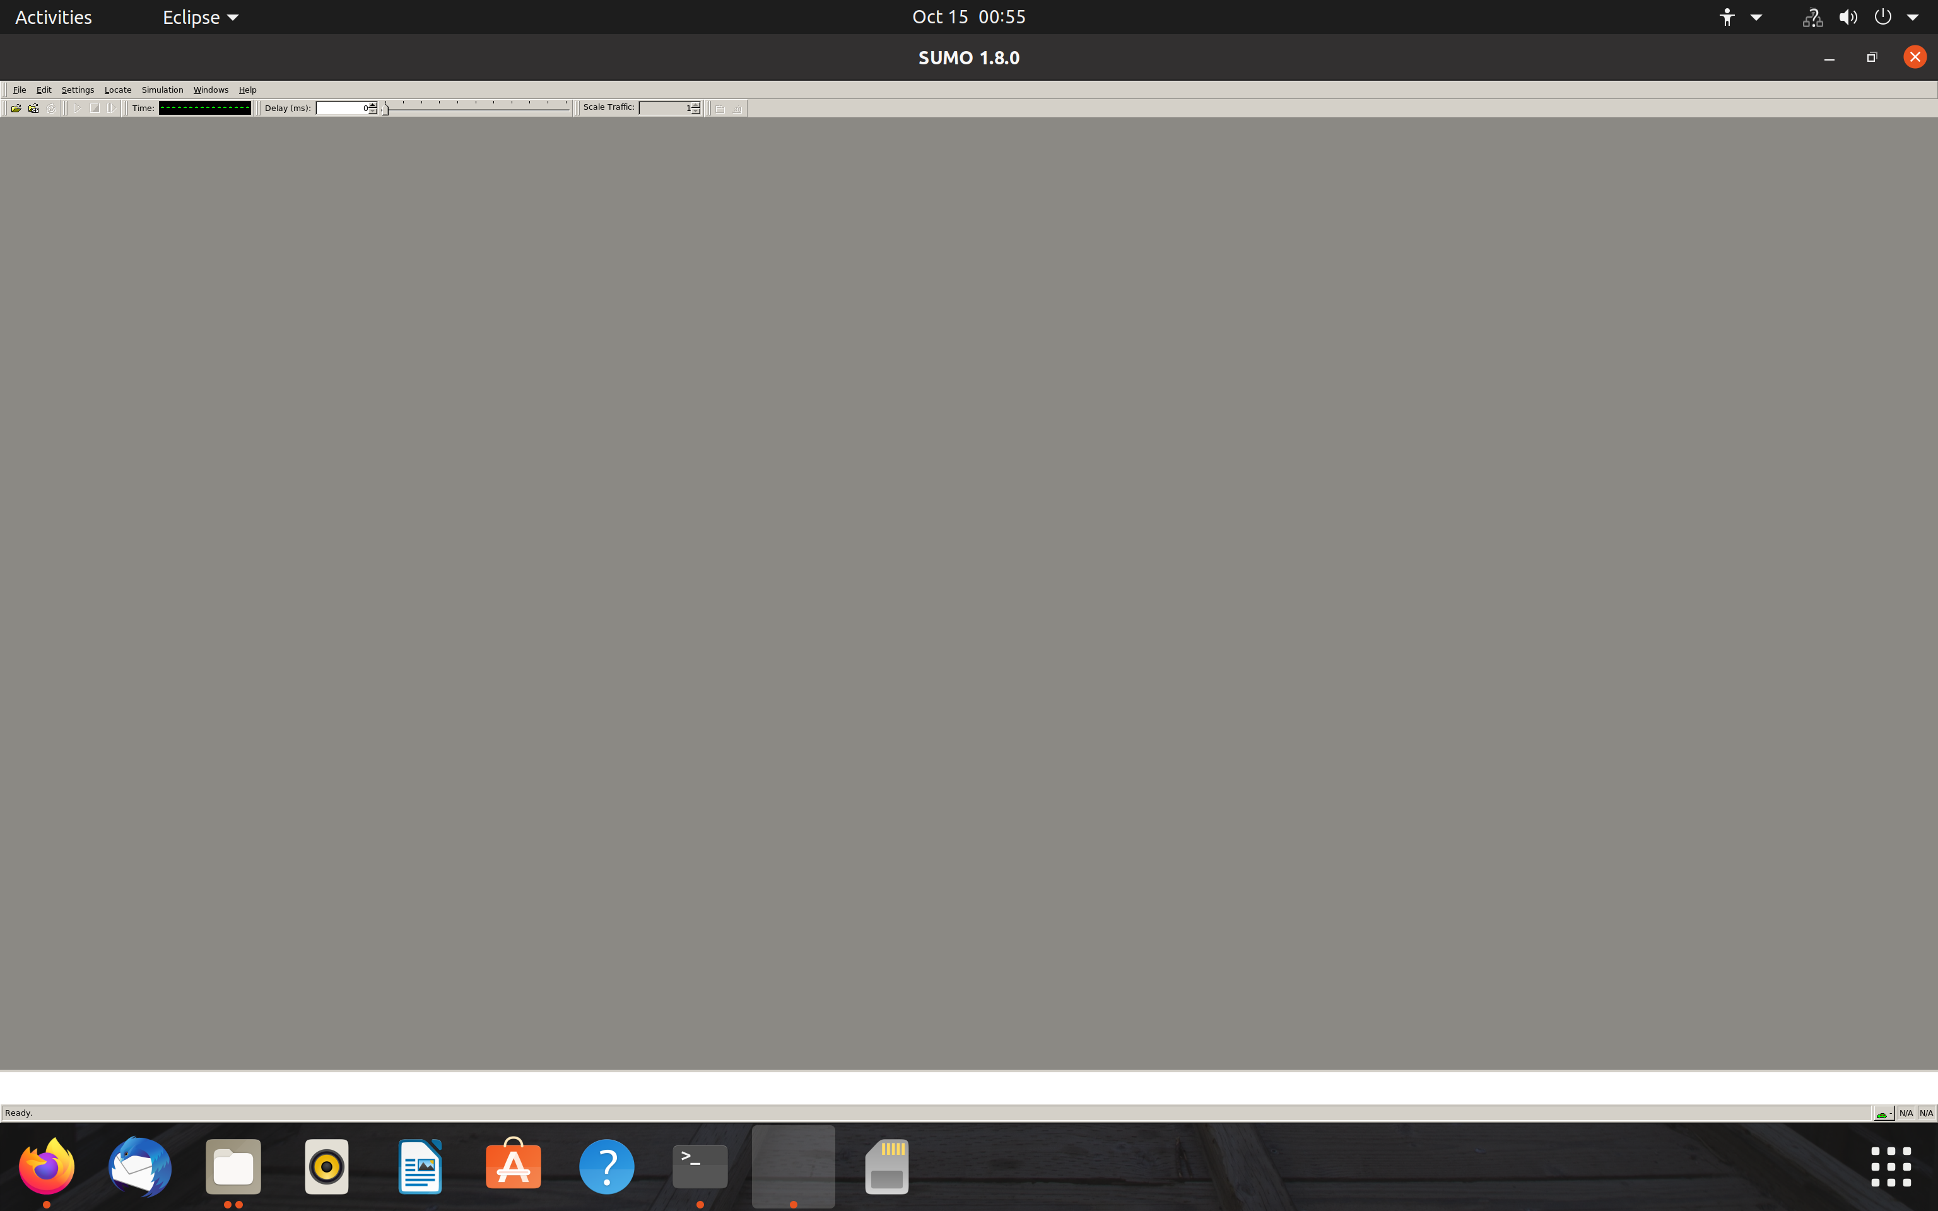The width and height of the screenshot is (1938, 1211).
Task: Click the green Time display
Action: (205, 108)
